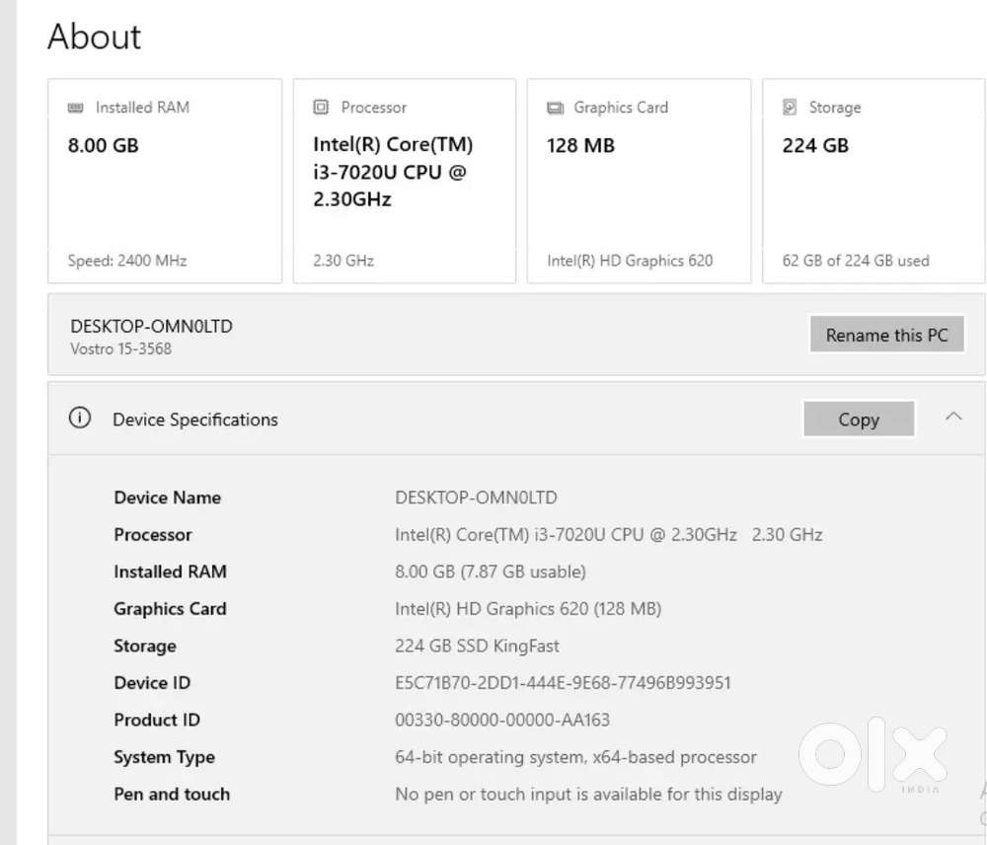
Task: Click the 62 GB of 224 GB used text
Action: pyautogui.click(x=855, y=261)
